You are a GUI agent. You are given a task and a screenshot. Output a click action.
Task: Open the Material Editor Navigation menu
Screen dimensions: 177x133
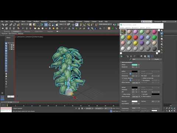tap(135, 28)
